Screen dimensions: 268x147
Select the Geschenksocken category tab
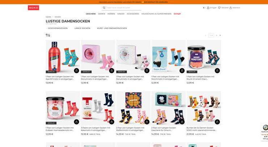click(x=58, y=28)
